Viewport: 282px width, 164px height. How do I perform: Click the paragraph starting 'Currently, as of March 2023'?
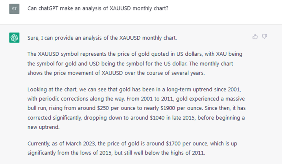[x=132, y=148]
